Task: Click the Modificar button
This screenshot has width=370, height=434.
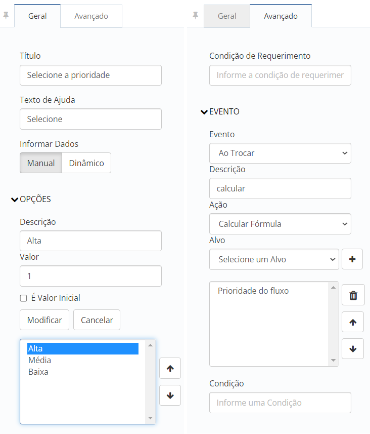Action: pos(44,320)
